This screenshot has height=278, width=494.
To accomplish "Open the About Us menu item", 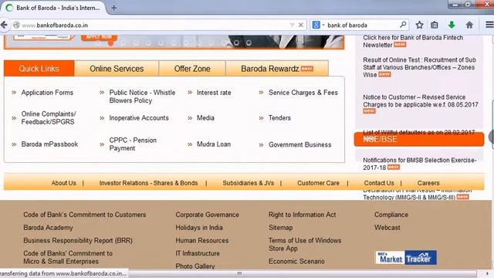I will pyautogui.click(x=63, y=183).
